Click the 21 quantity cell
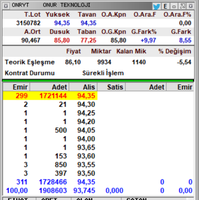 [x=63, y=104]
